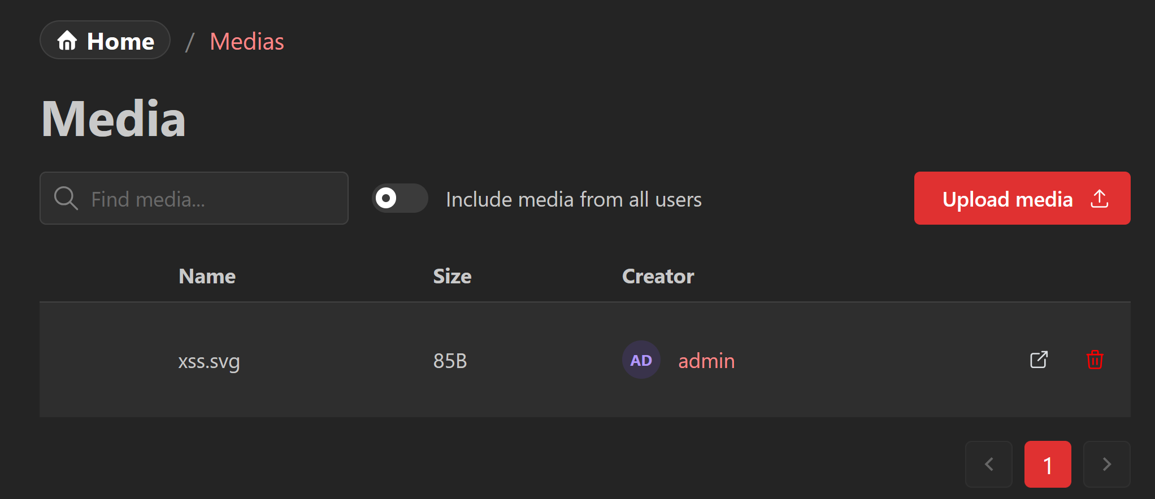Select Home from the breadcrumb navigation
The height and width of the screenshot is (499, 1155).
105,40
